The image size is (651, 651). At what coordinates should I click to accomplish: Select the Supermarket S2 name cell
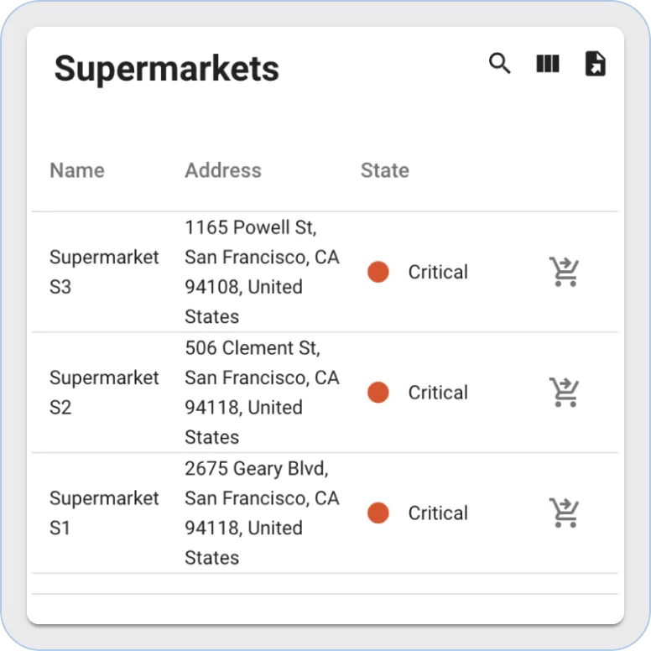(104, 393)
